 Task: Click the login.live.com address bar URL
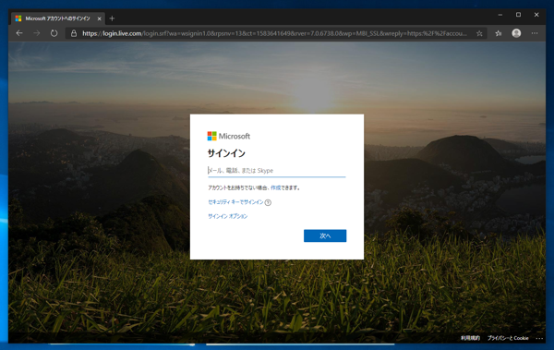[274, 33]
